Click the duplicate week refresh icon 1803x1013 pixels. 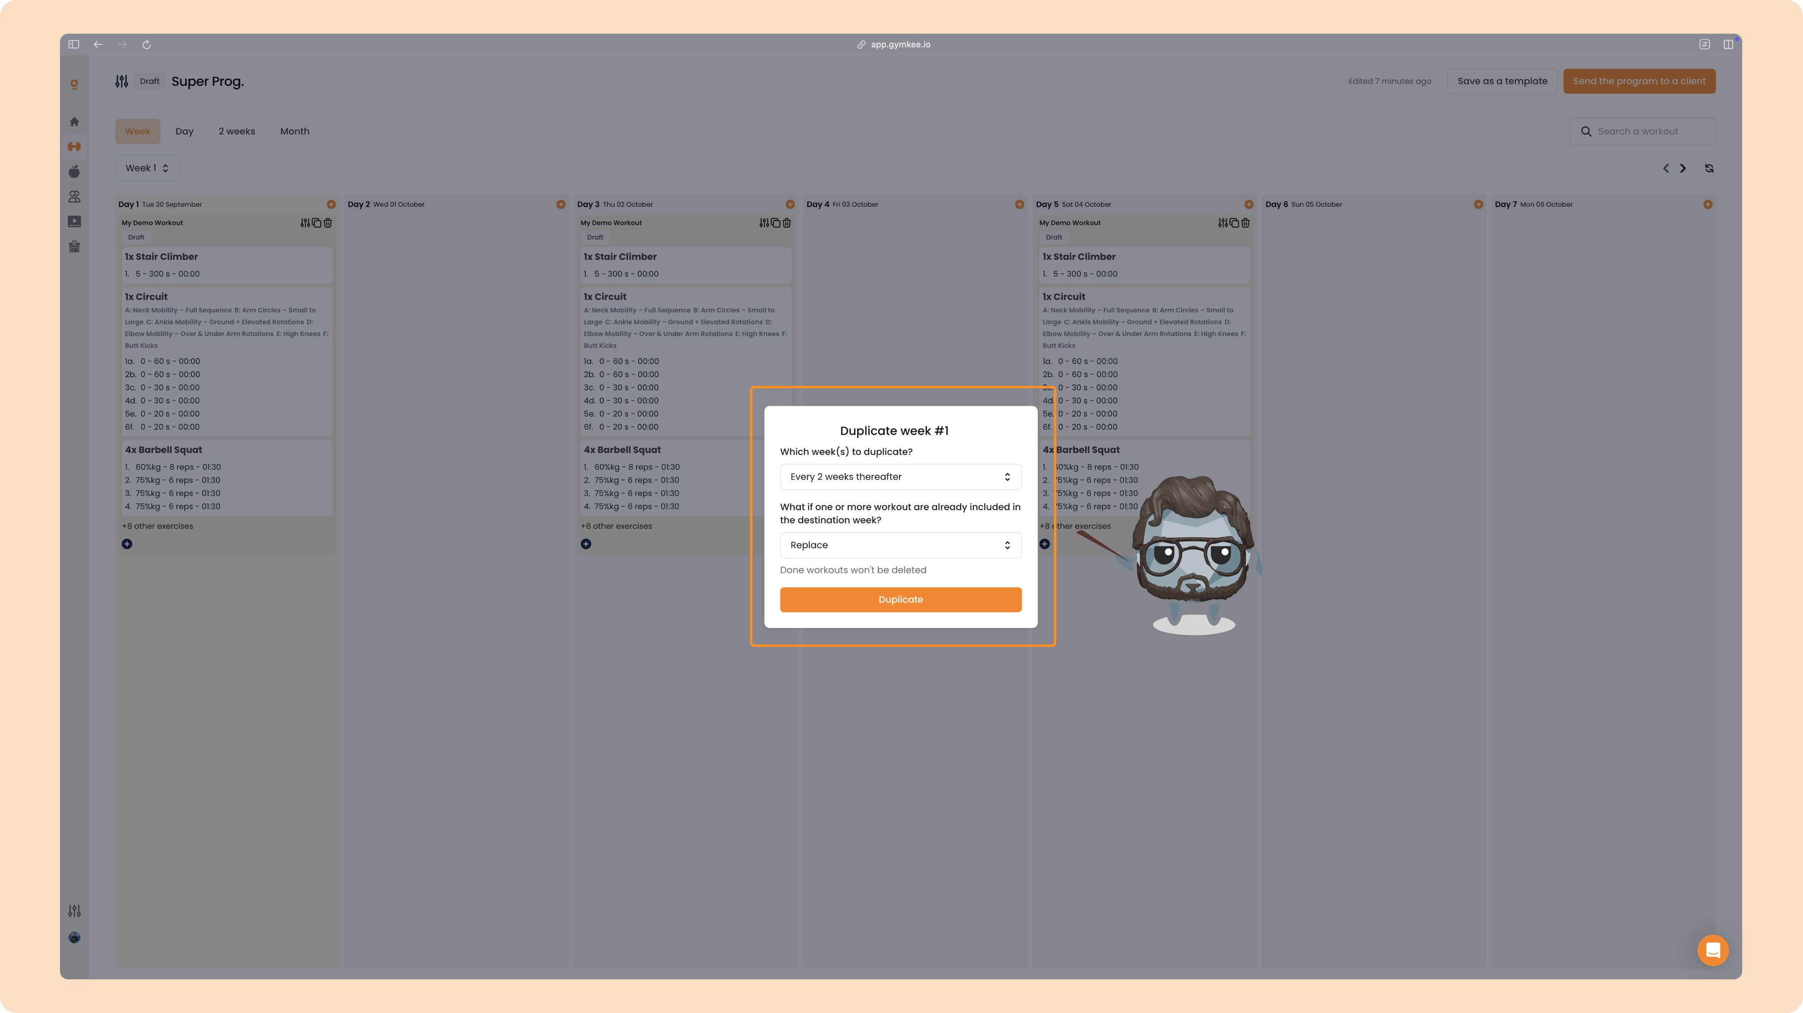(1709, 168)
